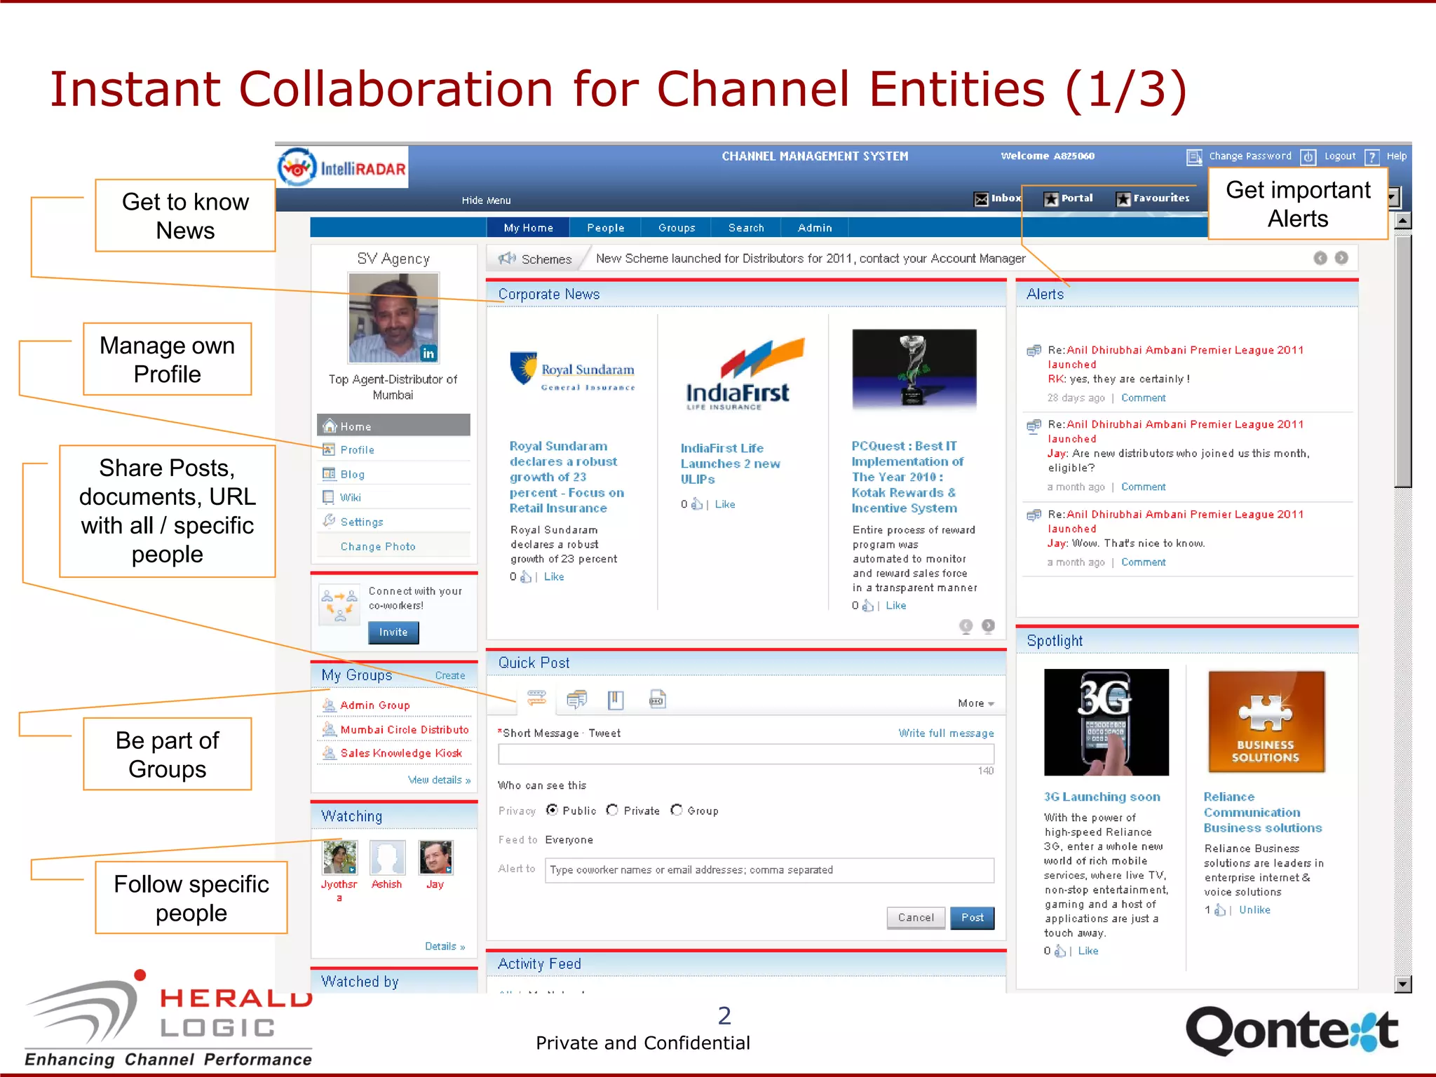The image size is (1436, 1077).
Task: Switch to the Groups tab
Action: pyautogui.click(x=676, y=228)
